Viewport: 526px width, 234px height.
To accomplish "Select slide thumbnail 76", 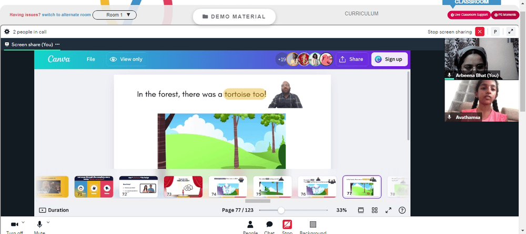I will point(317,187).
